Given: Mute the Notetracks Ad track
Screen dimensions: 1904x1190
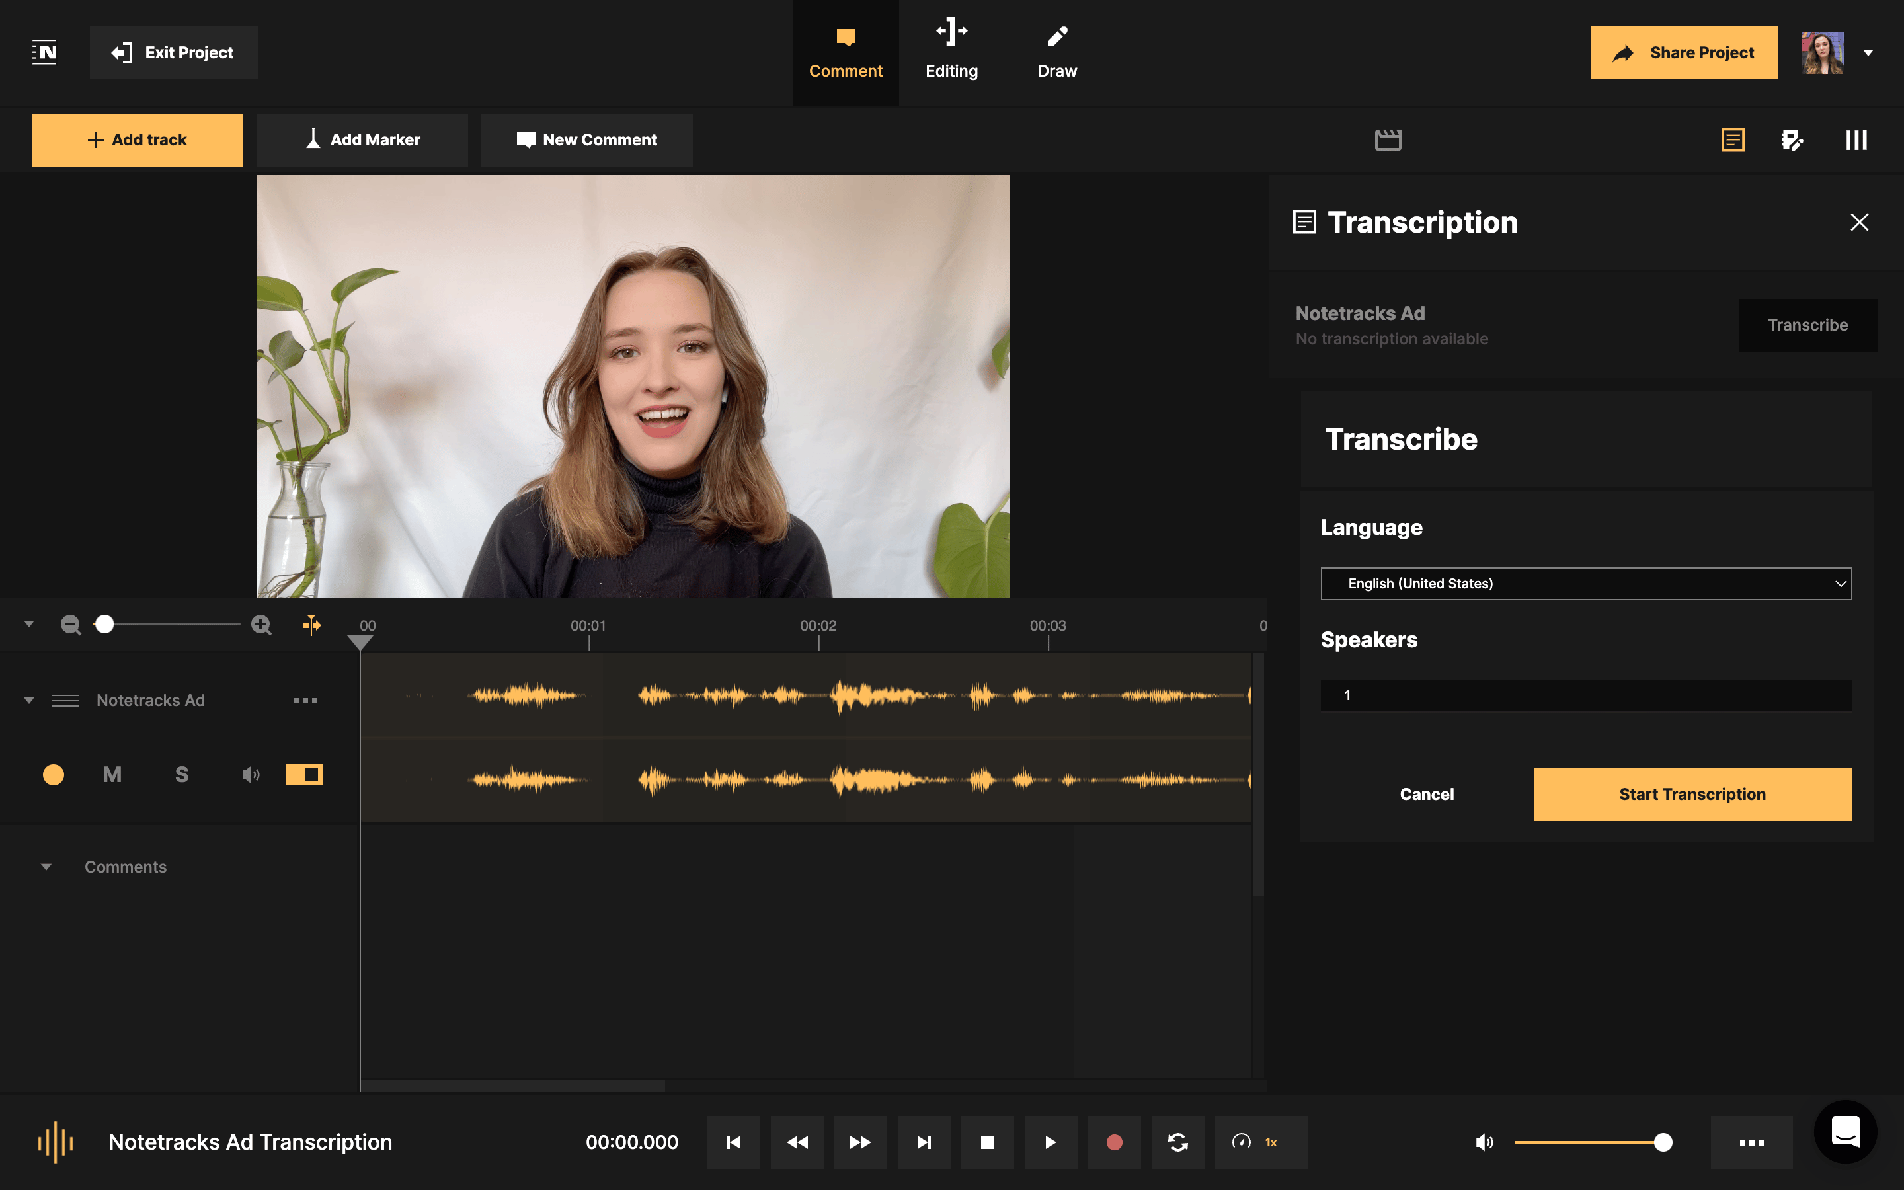Looking at the screenshot, I should pyautogui.click(x=112, y=774).
